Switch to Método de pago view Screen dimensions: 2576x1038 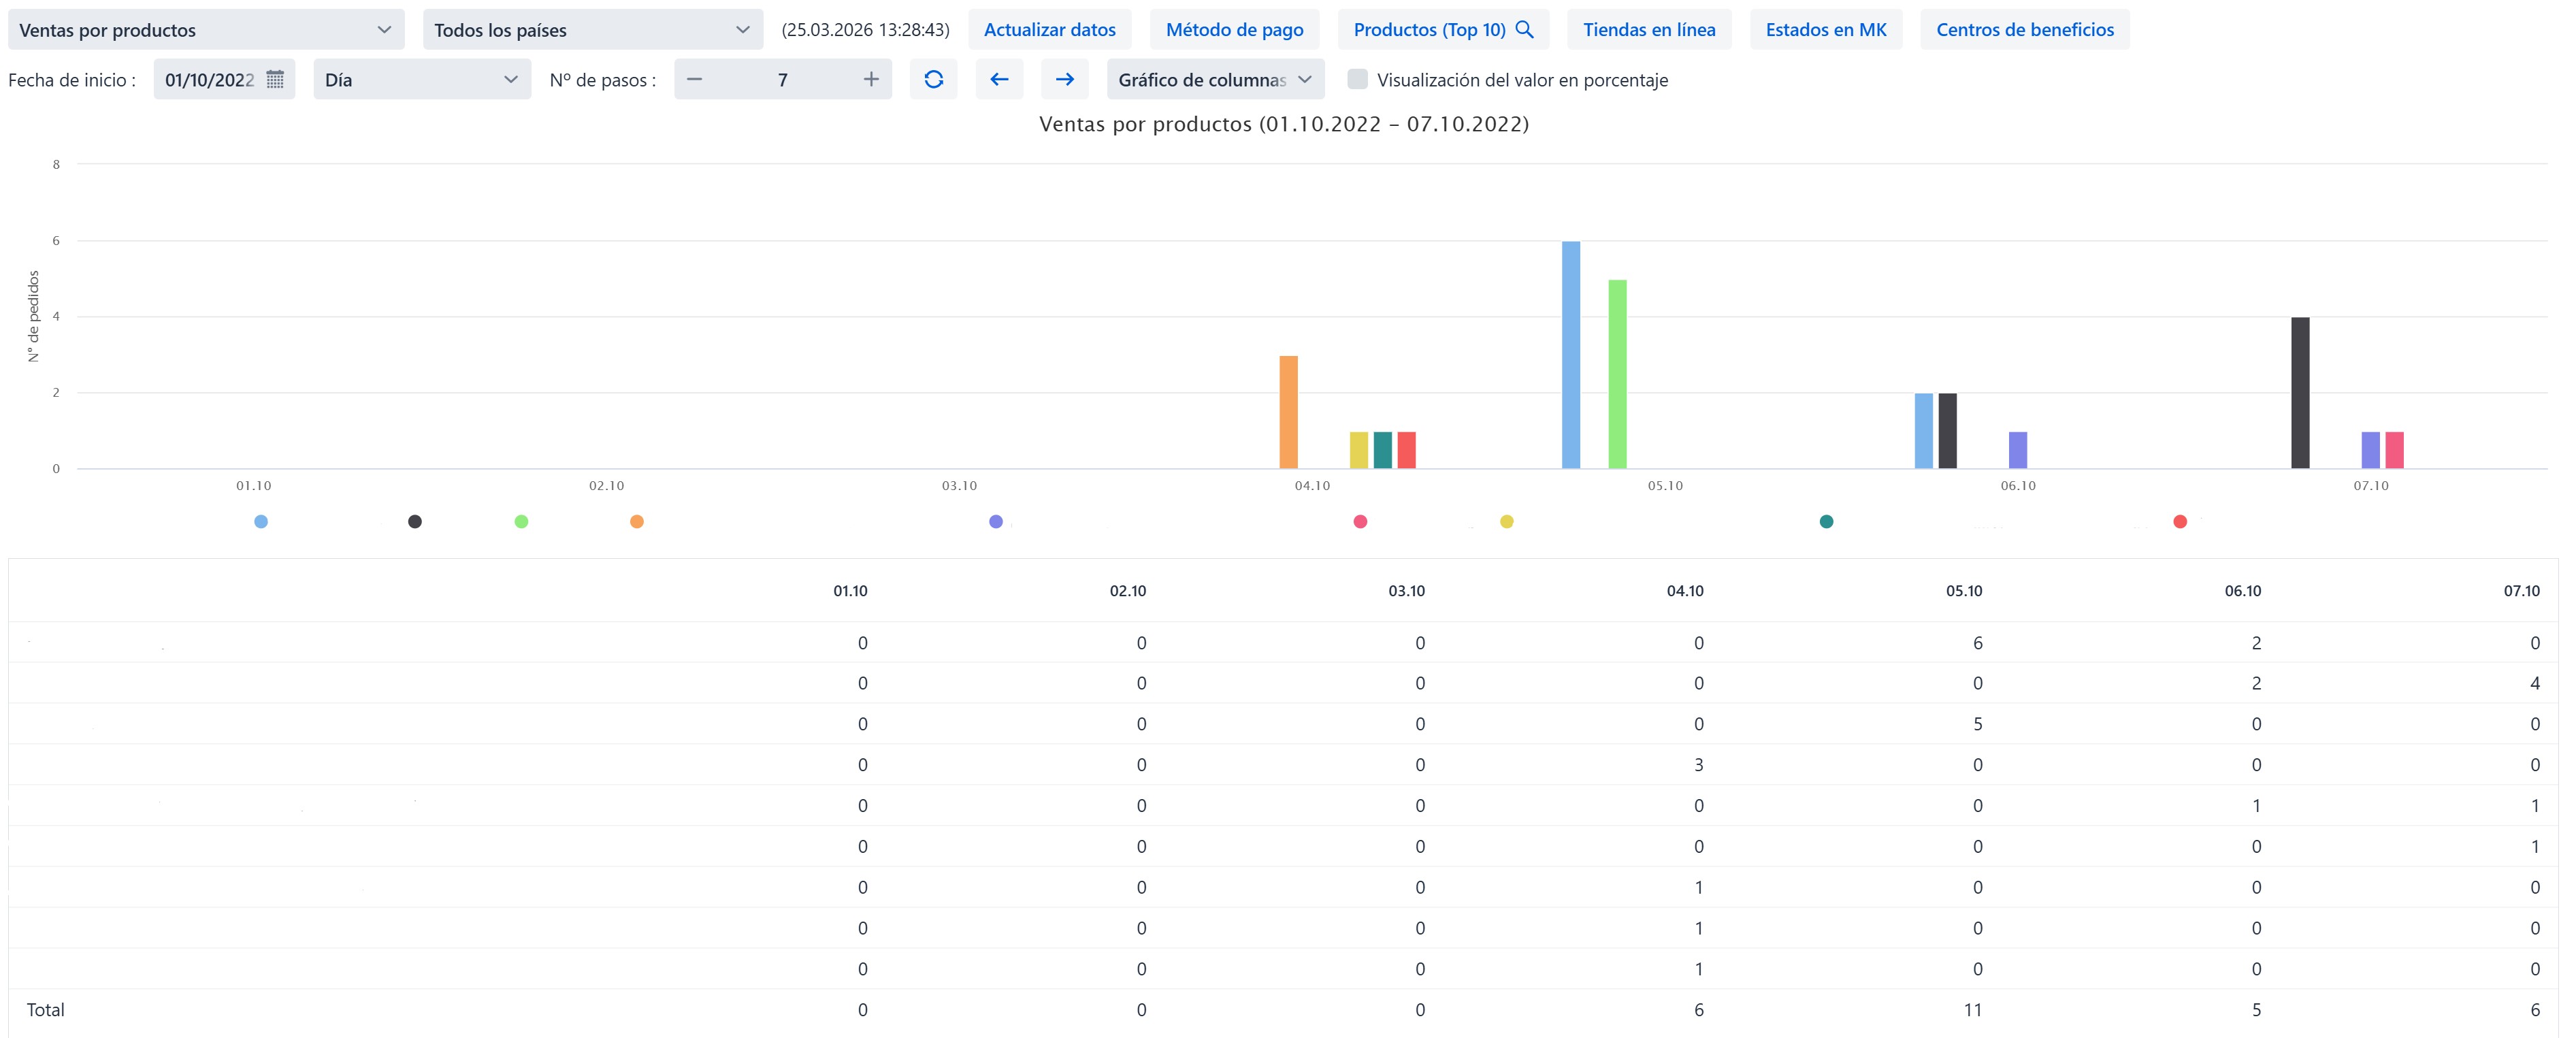click(x=1234, y=30)
